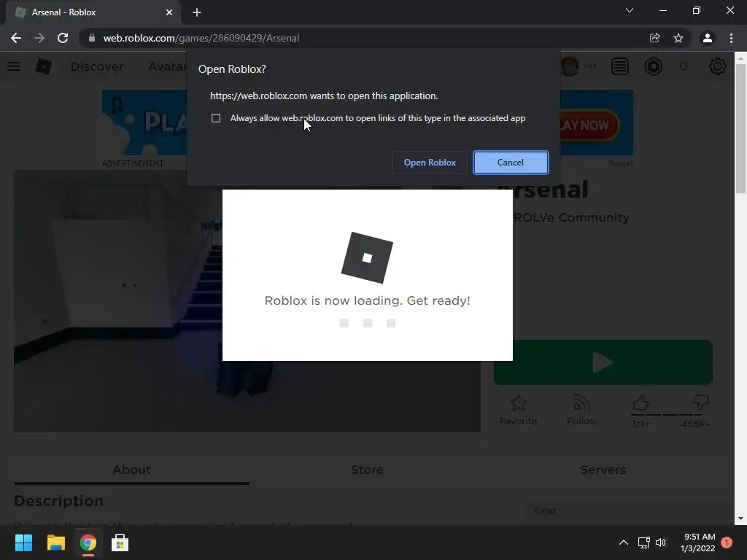The image size is (747, 560).
Task: Click the Play Now advertisement banner
Action: pos(589,125)
